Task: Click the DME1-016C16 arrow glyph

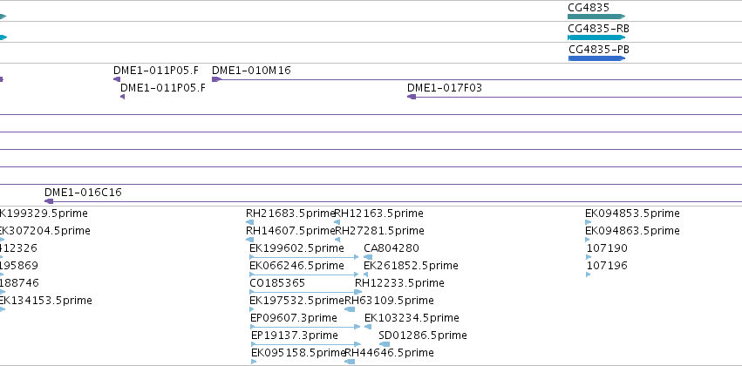Action: tap(49, 201)
